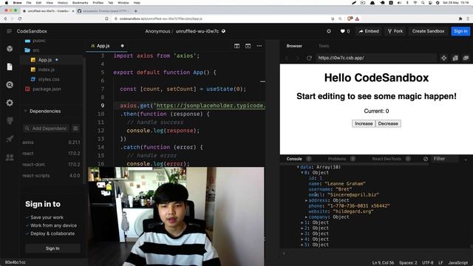Viewport: 473px width, 266px height.
Task: Click the preview back arrow
Action: [287, 58]
